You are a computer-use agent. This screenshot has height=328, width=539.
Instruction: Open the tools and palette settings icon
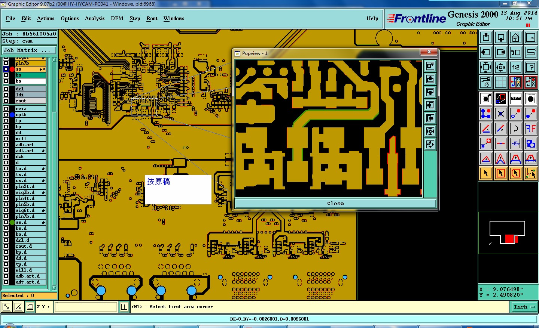[x=486, y=82]
